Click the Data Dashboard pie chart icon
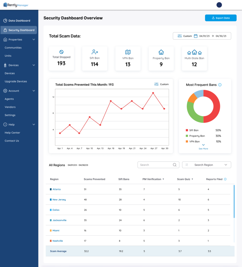This screenshot has width=242, height=267. click(5, 21)
